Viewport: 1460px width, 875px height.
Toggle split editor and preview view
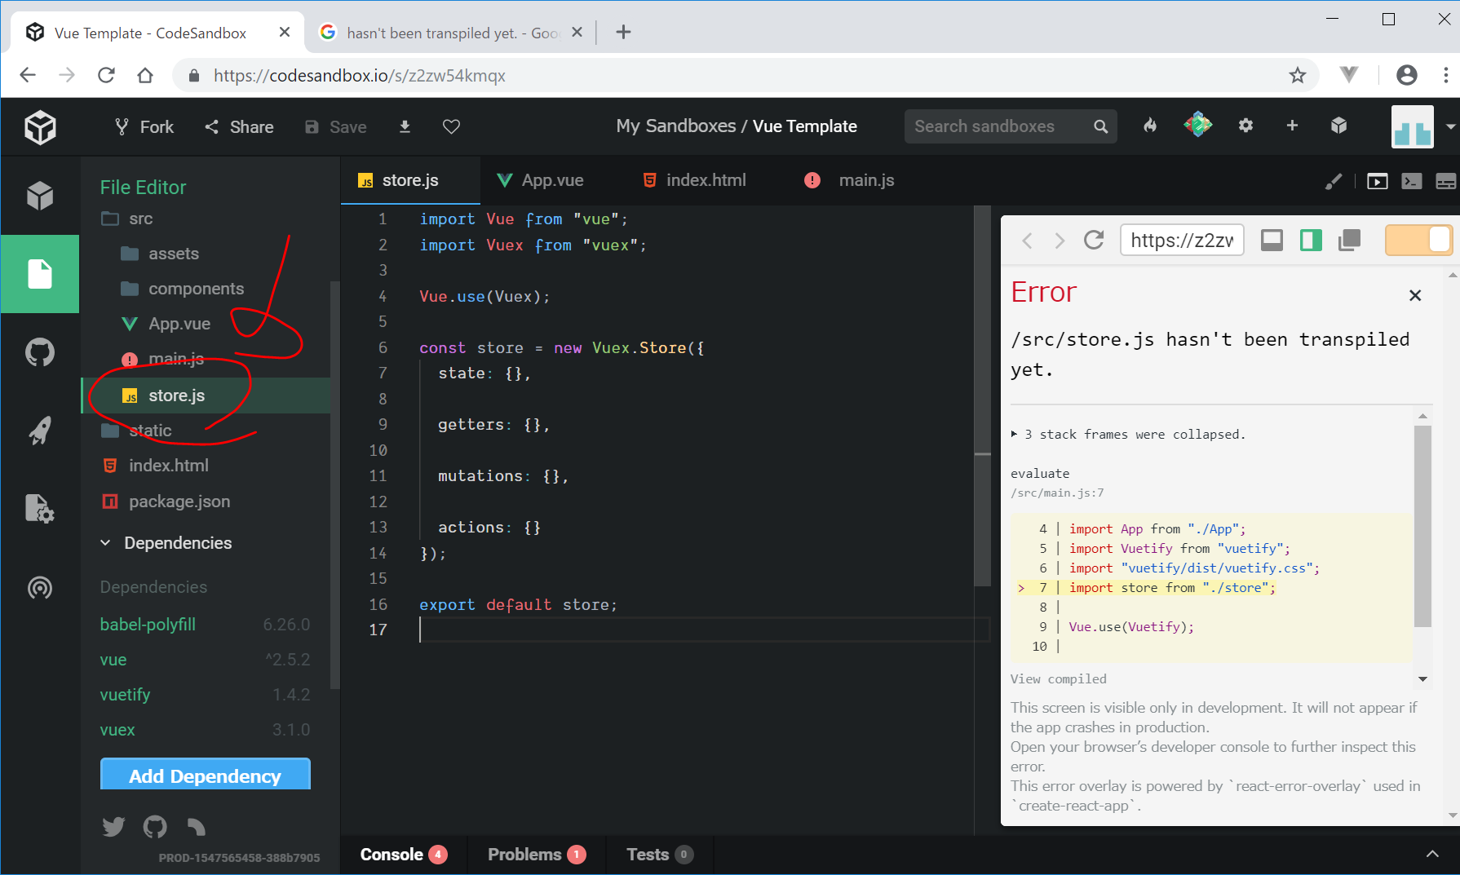pos(1311,241)
